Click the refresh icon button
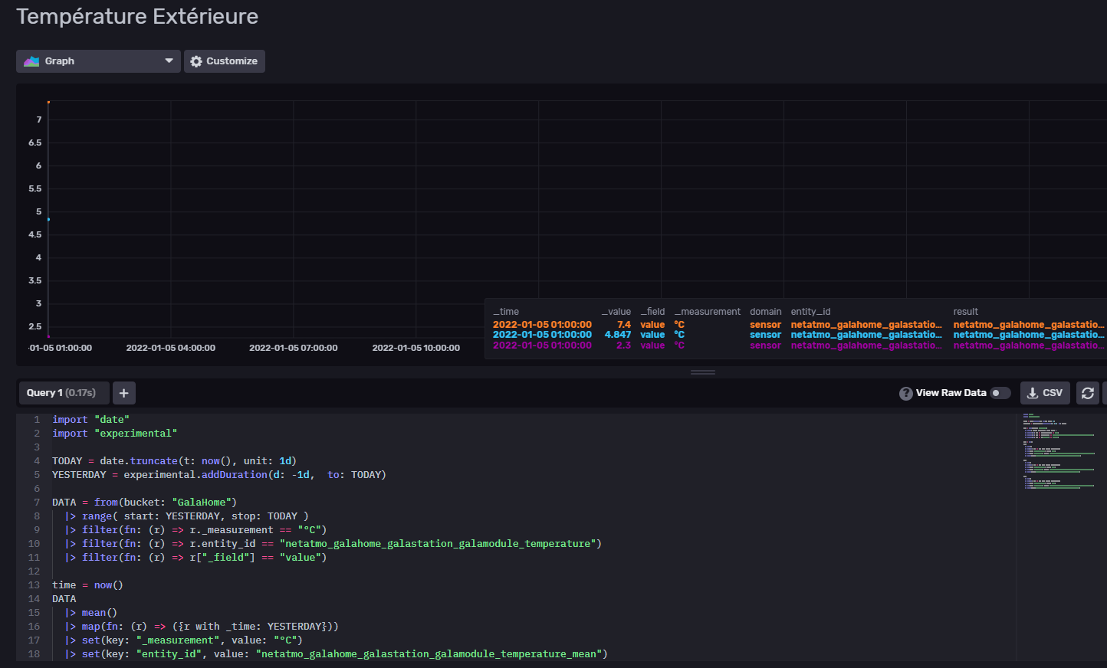This screenshot has height=668, width=1107. coord(1088,393)
